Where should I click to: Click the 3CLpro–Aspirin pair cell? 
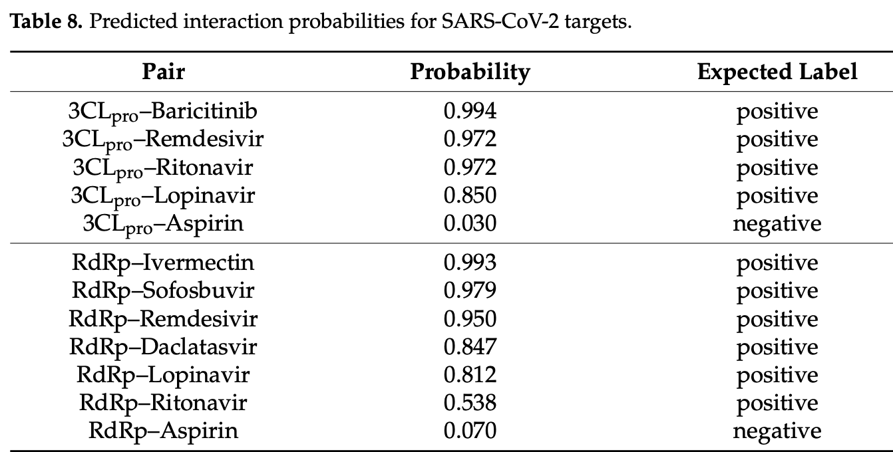pos(163,223)
